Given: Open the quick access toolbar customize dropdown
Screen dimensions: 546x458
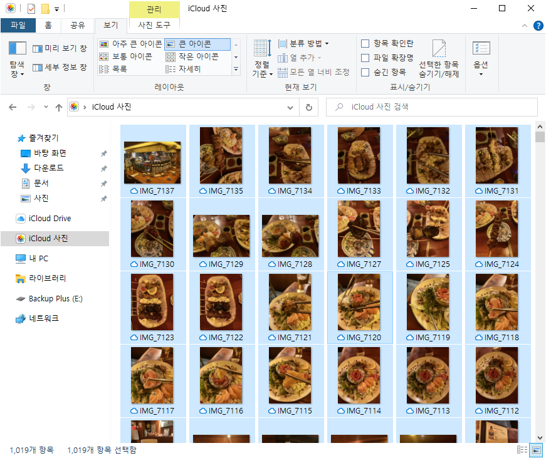Looking at the screenshot, I should [x=57, y=9].
